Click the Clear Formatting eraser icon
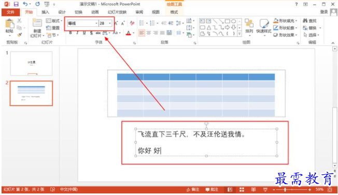The width and height of the screenshot is (338, 195). click(132, 23)
